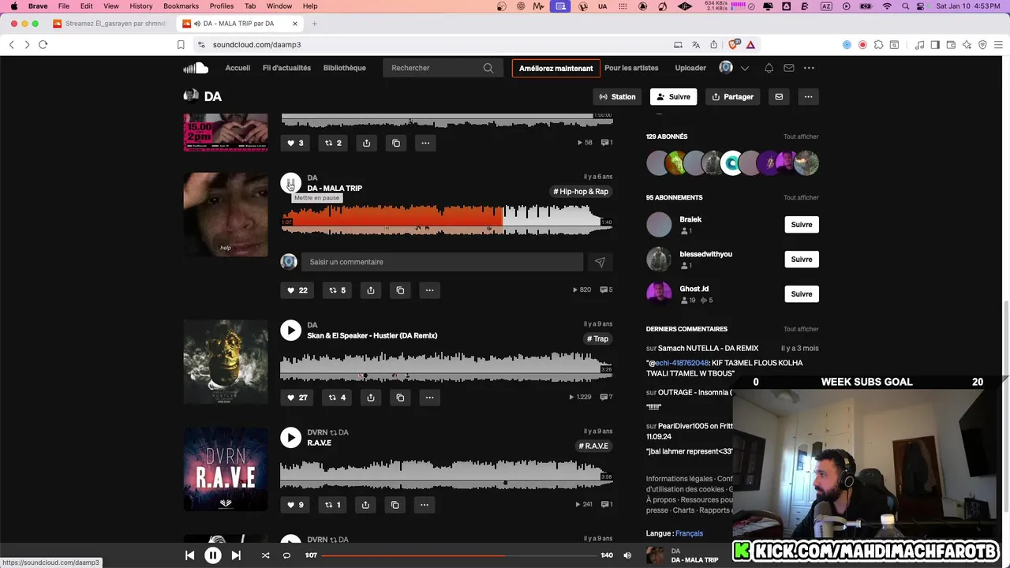This screenshot has width=1010, height=568.
Task: Open more menu for Hustler remix
Action: coord(429,398)
